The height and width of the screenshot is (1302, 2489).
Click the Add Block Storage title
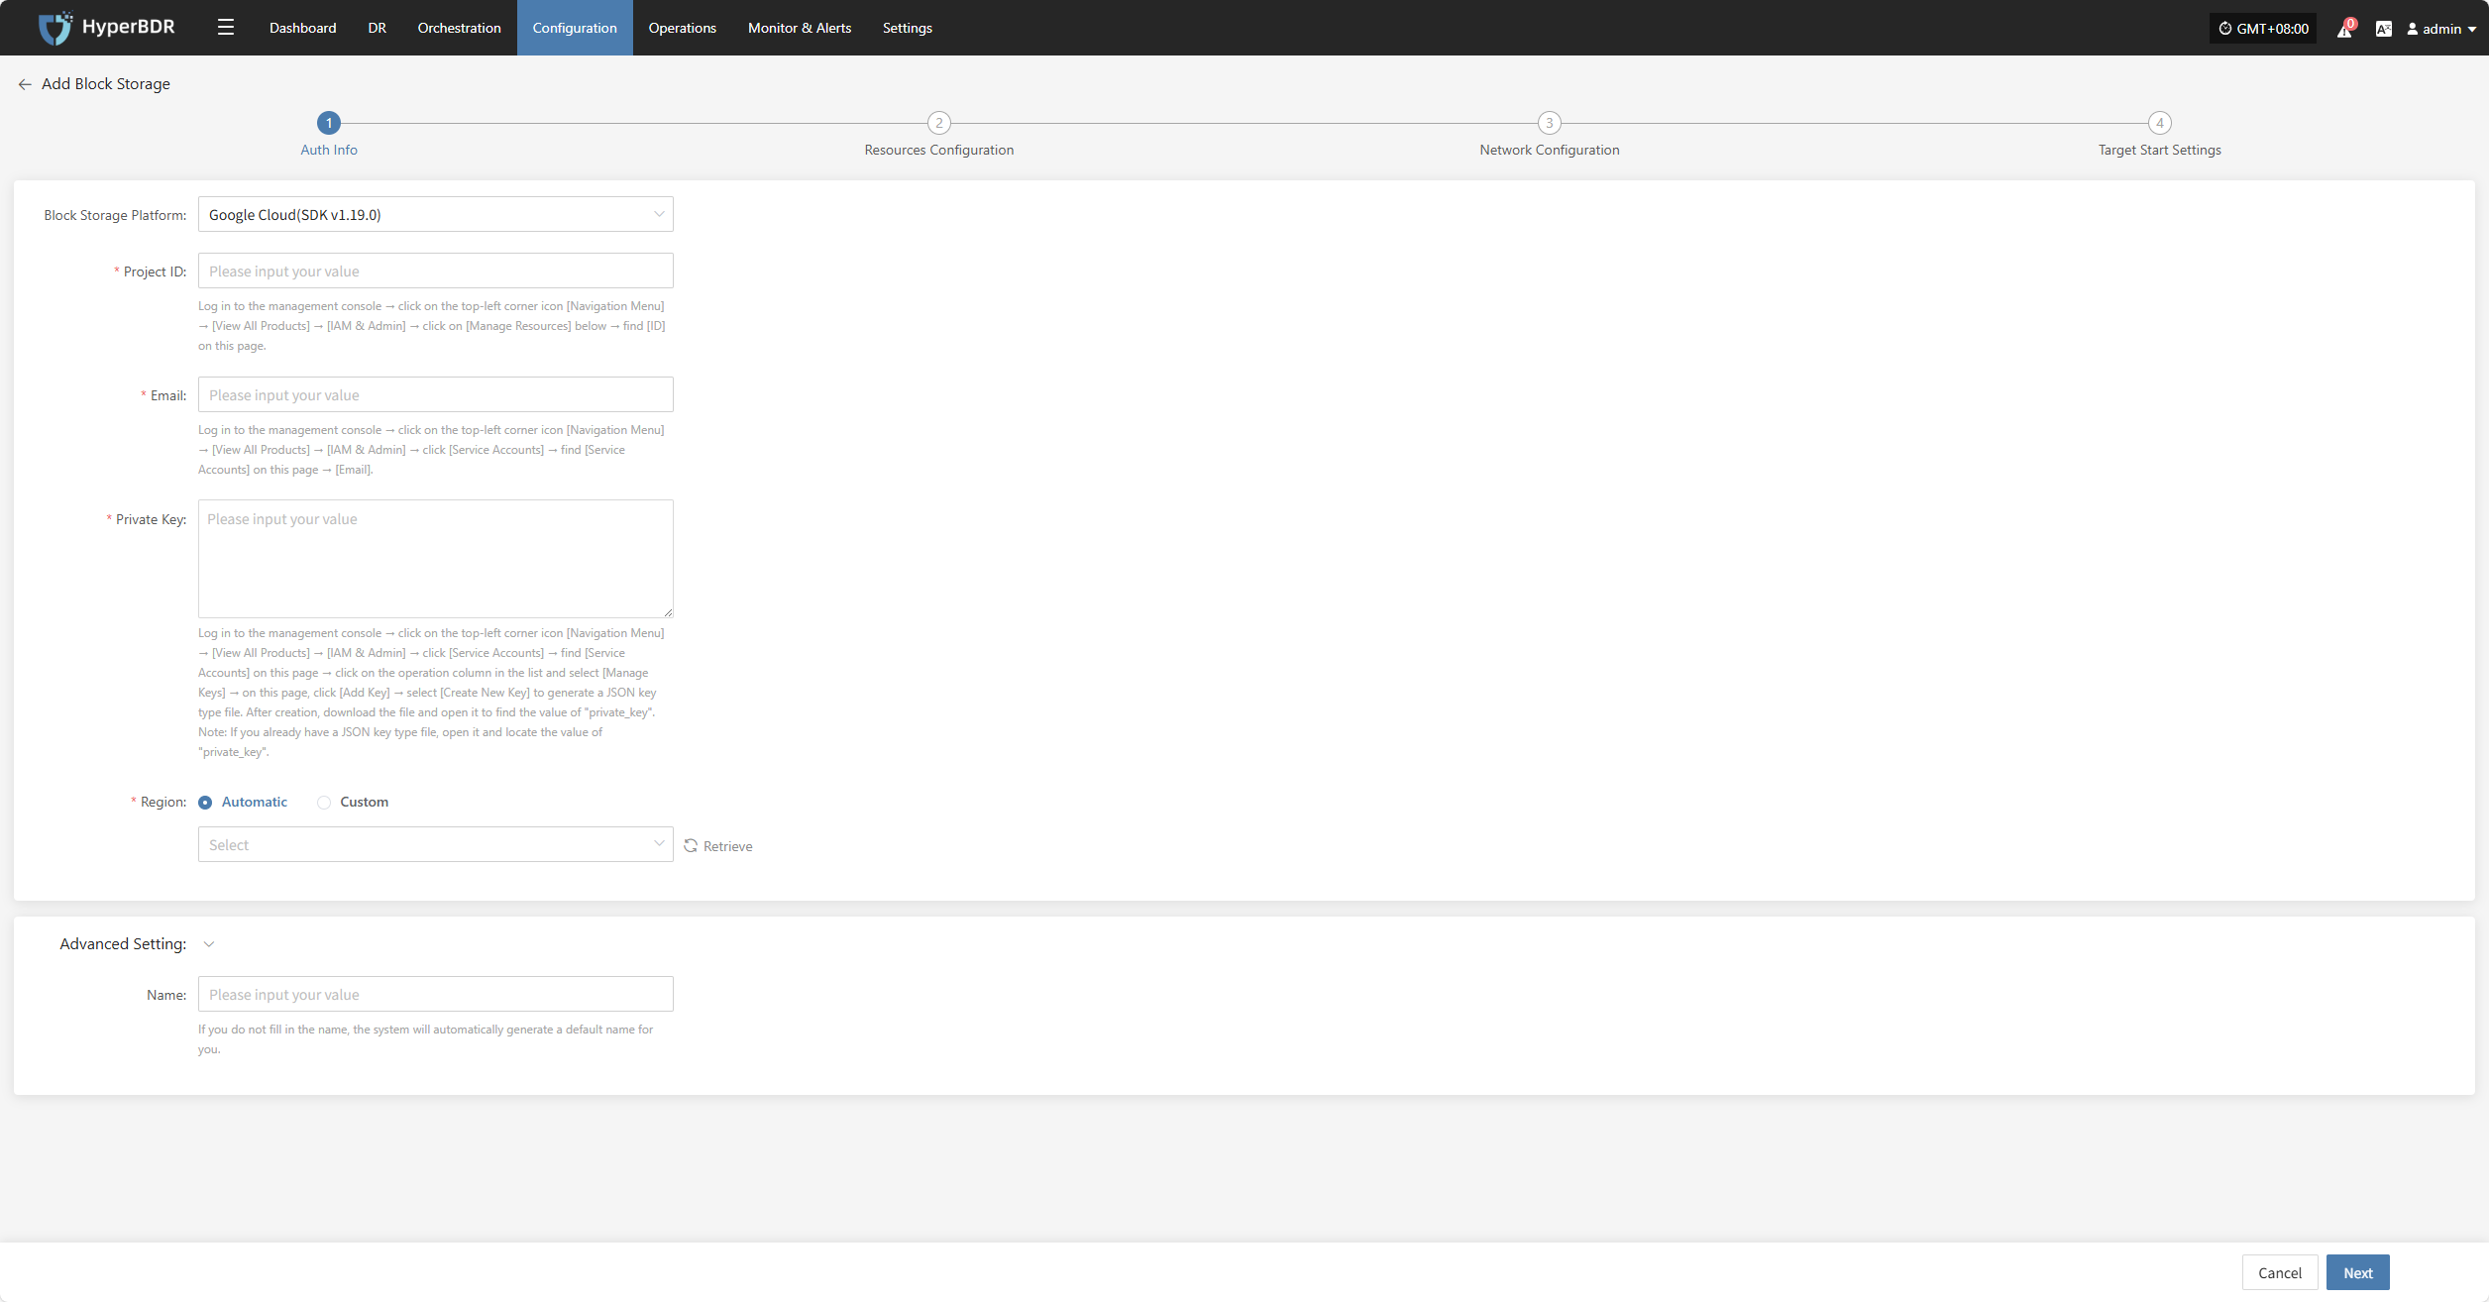click(x=106, y=84)
